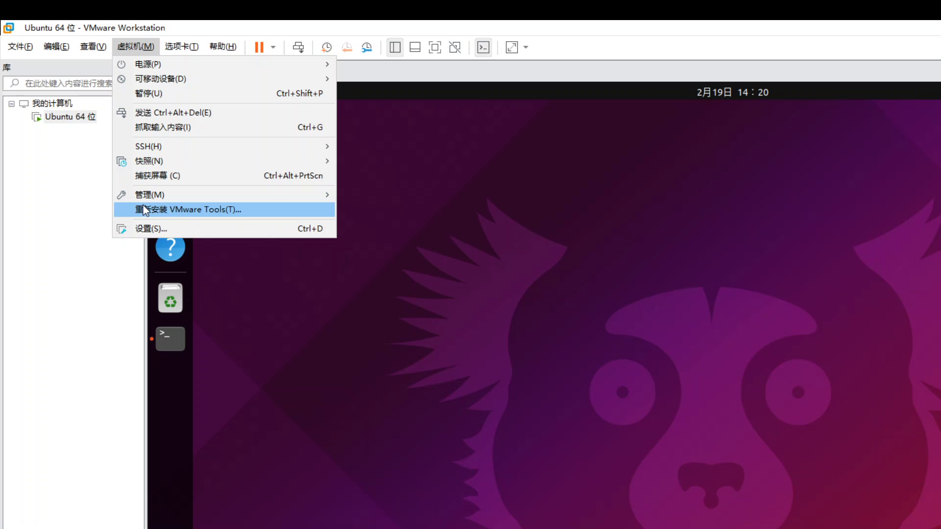Toggle library sidebar panel view icon
941x529 pixels.
(x=395, y=47)
